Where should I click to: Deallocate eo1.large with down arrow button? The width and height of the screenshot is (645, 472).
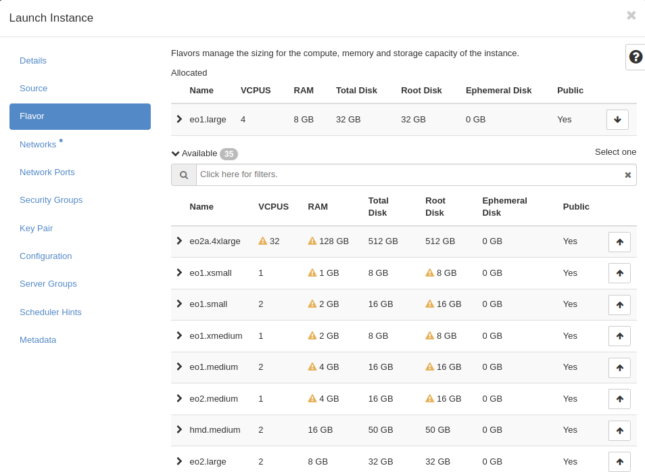click(x=617, y=120)
